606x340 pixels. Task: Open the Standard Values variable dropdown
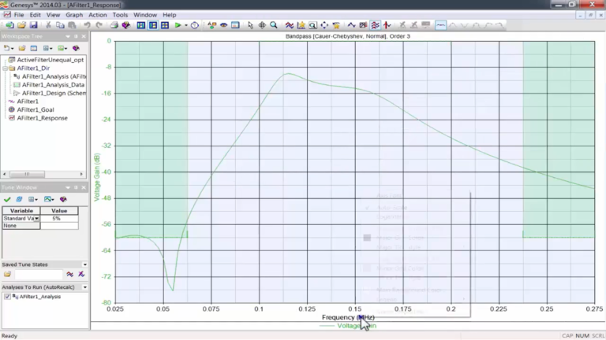[37, 219]
